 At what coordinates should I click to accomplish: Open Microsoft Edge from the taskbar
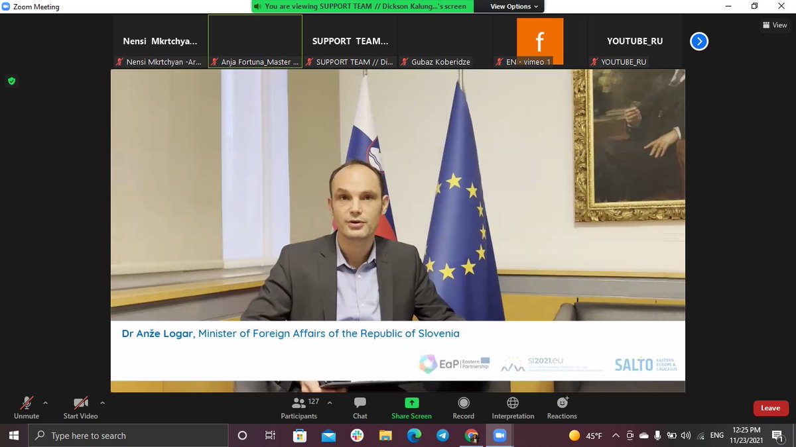pyautogui.click(x=414, y=436)
